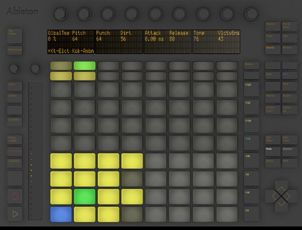Click the Octave Up button
Screen dimensions: 302x230
(289, 110)
